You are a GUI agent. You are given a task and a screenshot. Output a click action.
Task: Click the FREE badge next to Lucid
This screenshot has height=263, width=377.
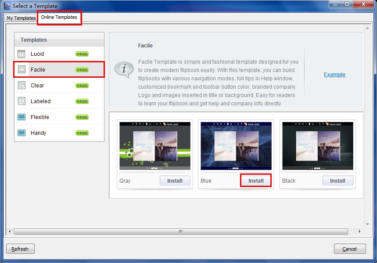(82, 54)
